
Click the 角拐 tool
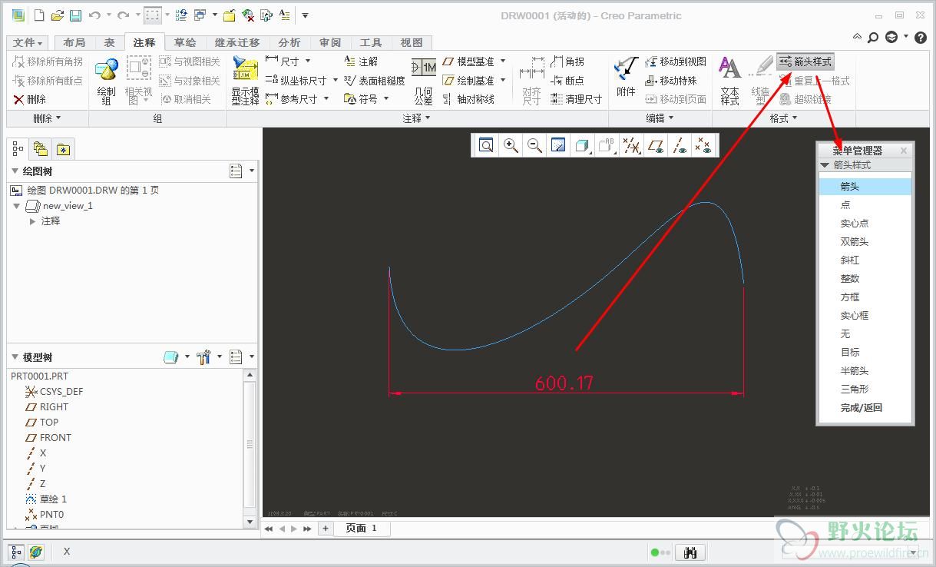pos(567,61)
